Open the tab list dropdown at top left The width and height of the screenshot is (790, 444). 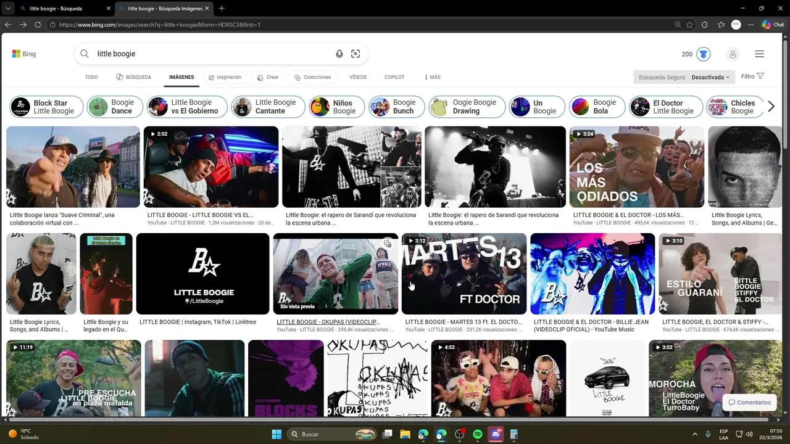point(8,9)
